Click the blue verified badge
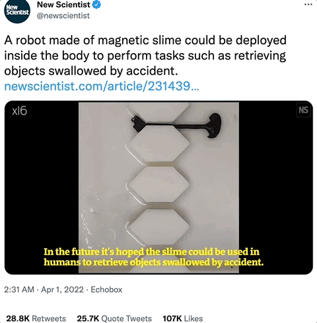 click(x=96, y=5)
